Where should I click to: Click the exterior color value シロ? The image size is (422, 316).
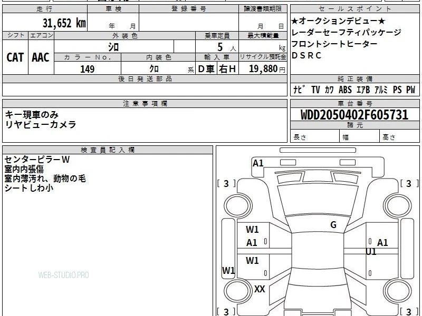click(113, 47)
